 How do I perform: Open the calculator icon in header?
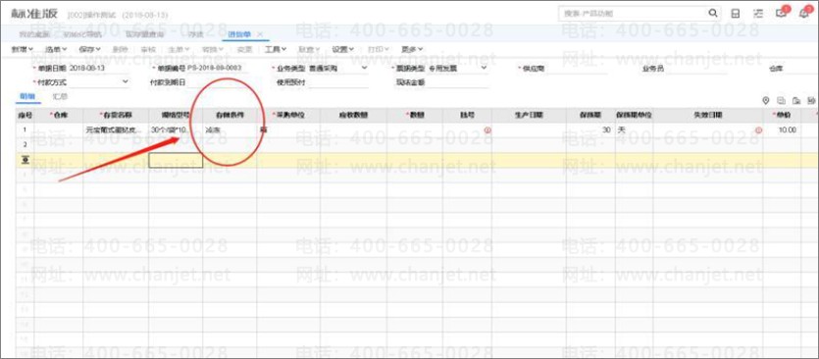coord(735,14)
